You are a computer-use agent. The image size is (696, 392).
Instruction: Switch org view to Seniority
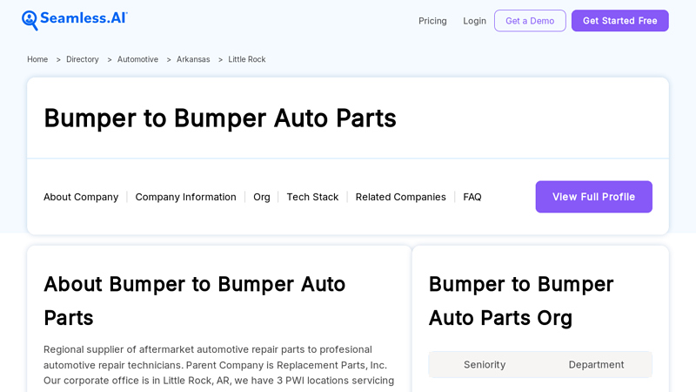click(x=485, y=364)
